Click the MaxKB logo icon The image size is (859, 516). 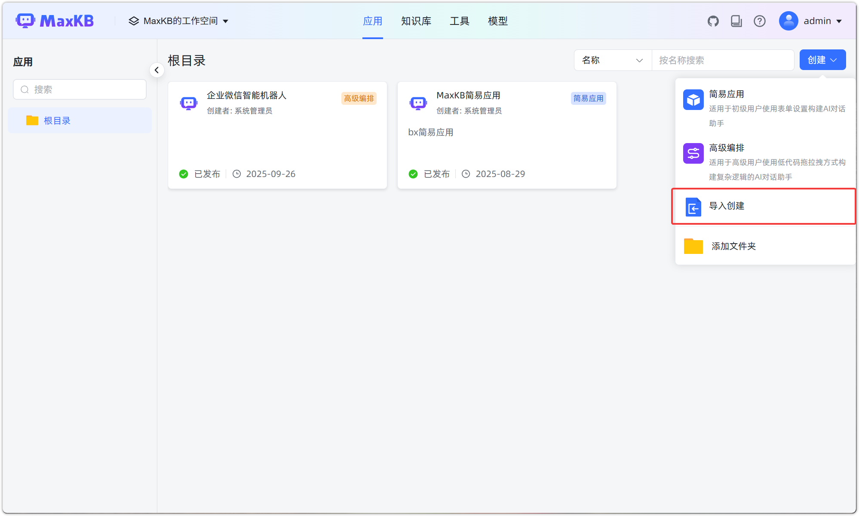25,20
